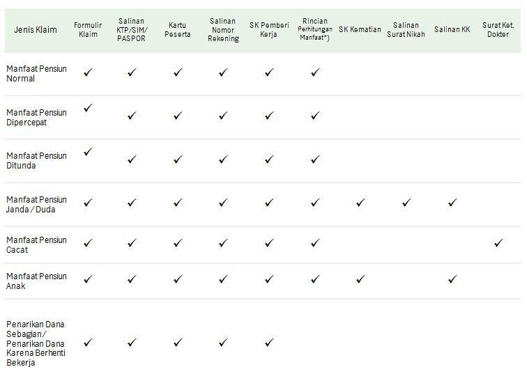Click the Manfaat Pensiun Janda / Duda label

click(x=36, y=205)
